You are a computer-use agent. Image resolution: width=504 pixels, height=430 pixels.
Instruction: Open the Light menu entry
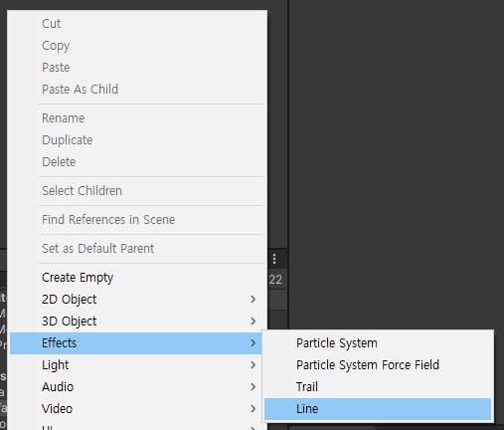click(x=137, y=365)
